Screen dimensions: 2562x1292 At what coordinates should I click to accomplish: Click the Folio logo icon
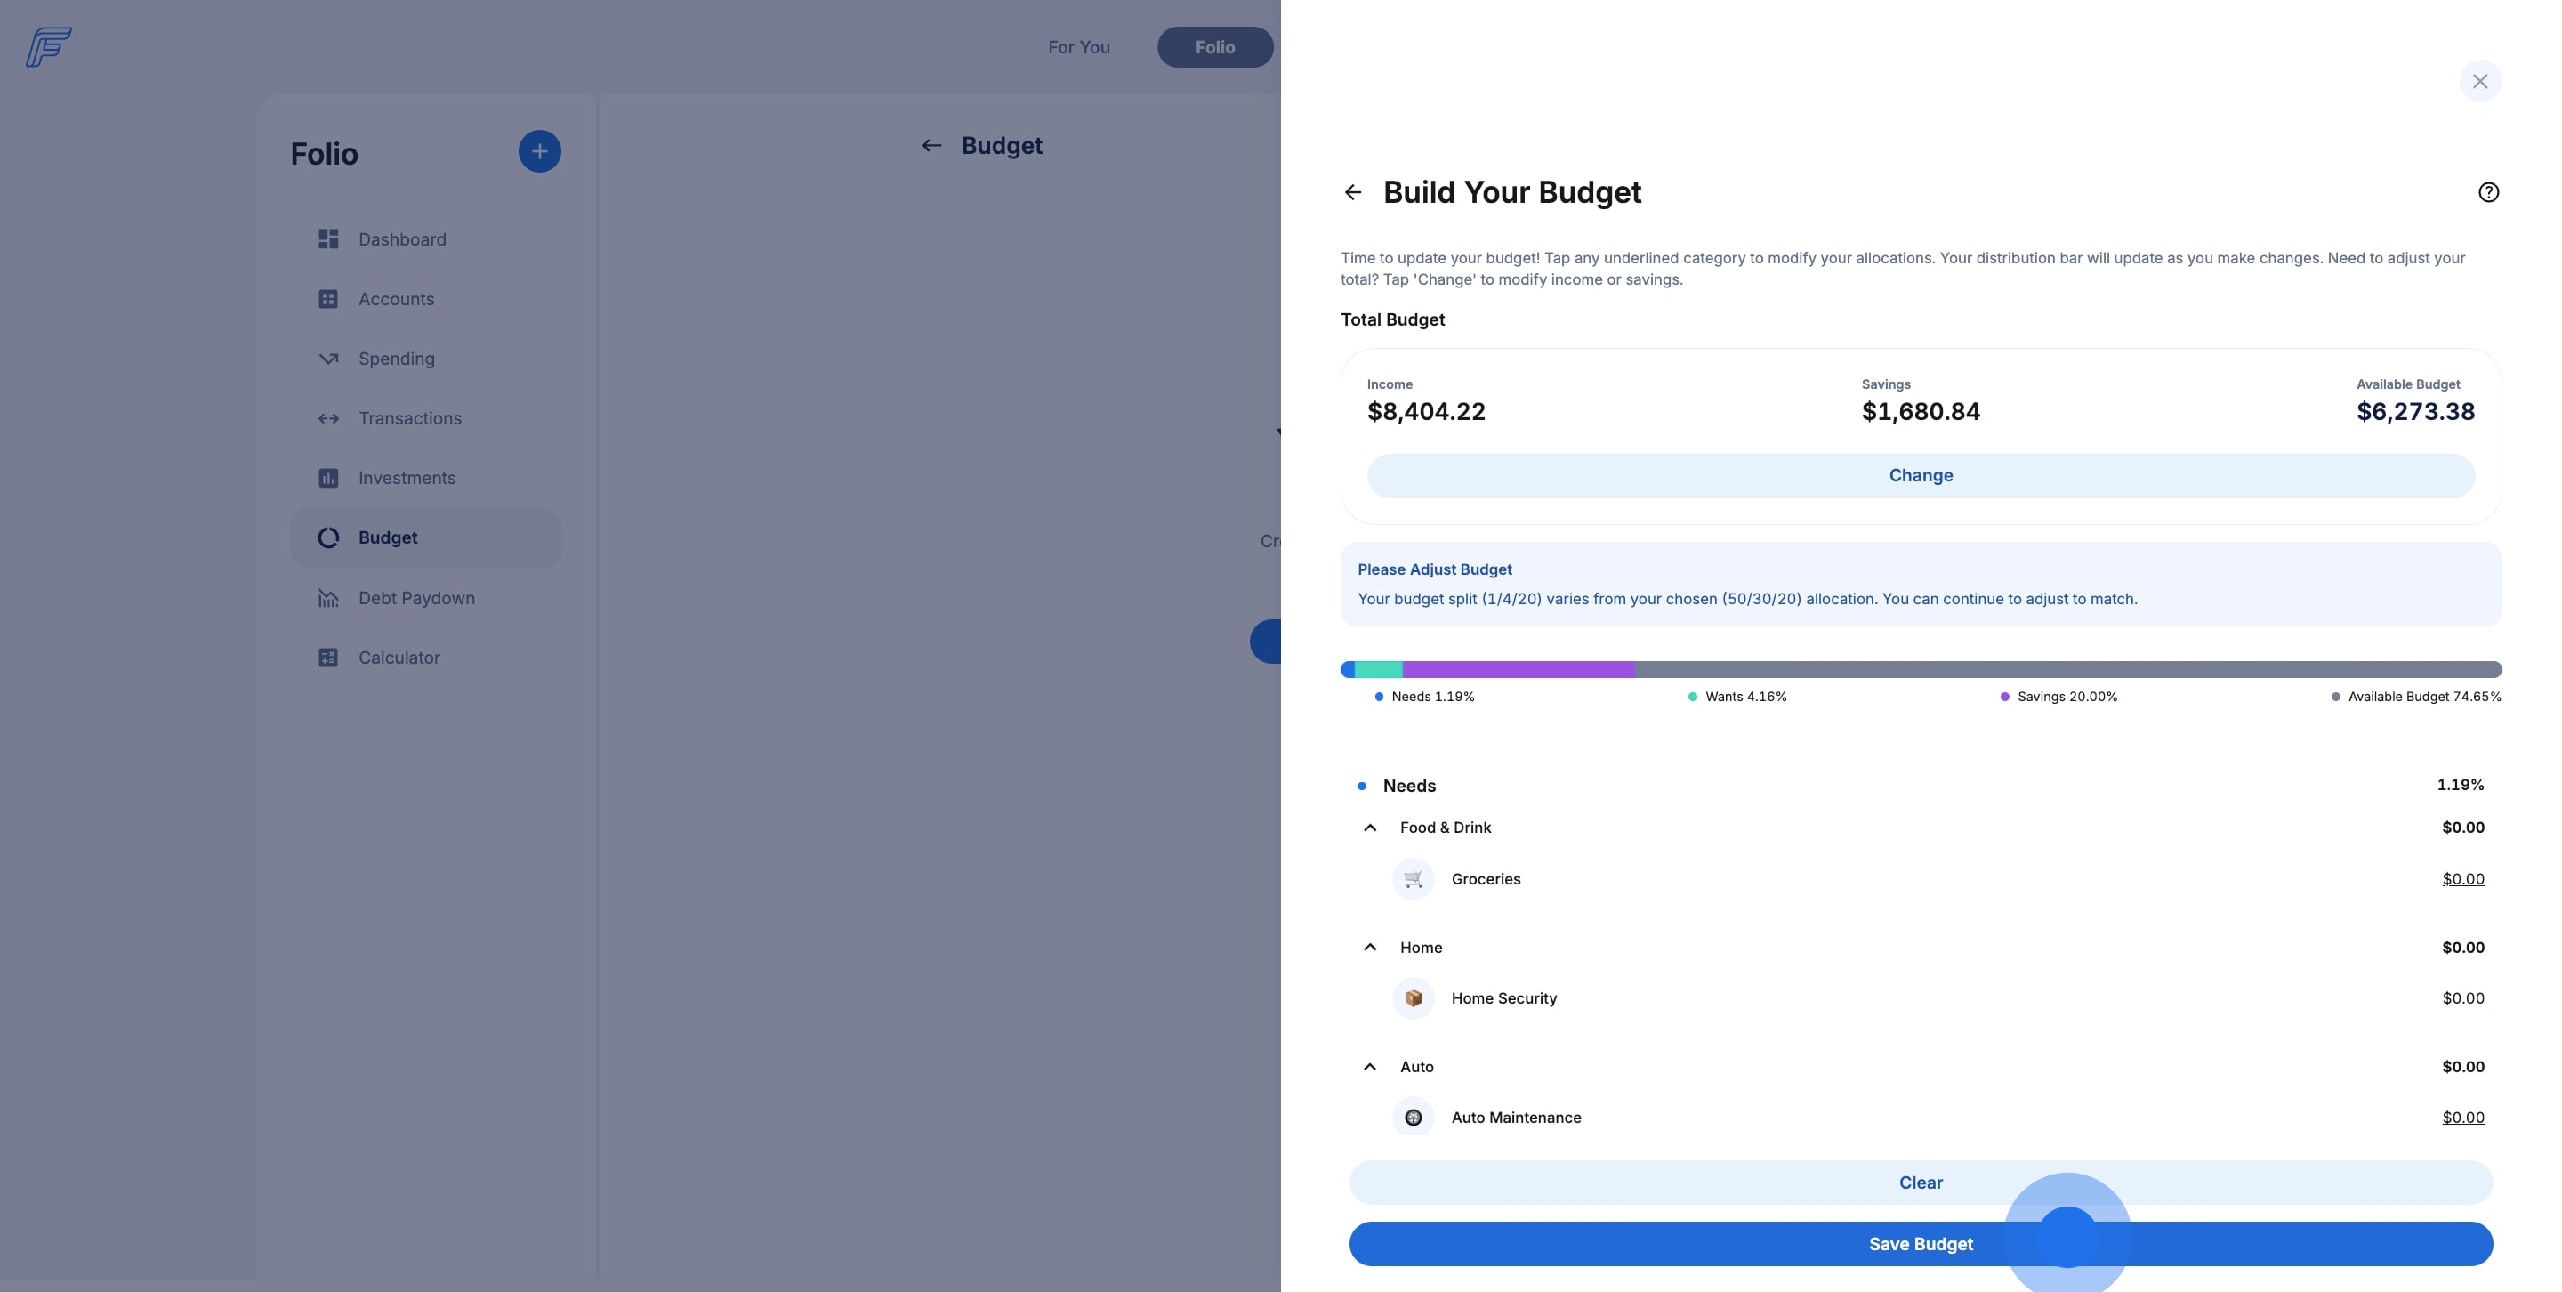49,47
